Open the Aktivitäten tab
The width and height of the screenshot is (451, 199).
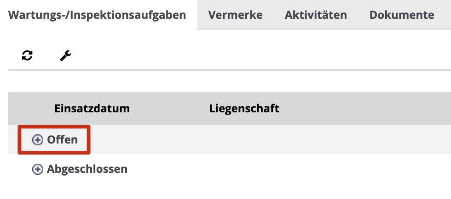[316, 15]
